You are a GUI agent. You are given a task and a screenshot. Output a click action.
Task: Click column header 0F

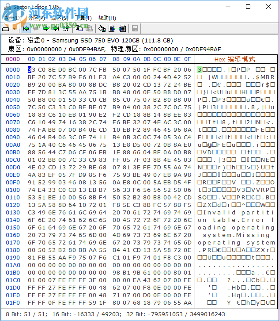[x=188, y=59]
